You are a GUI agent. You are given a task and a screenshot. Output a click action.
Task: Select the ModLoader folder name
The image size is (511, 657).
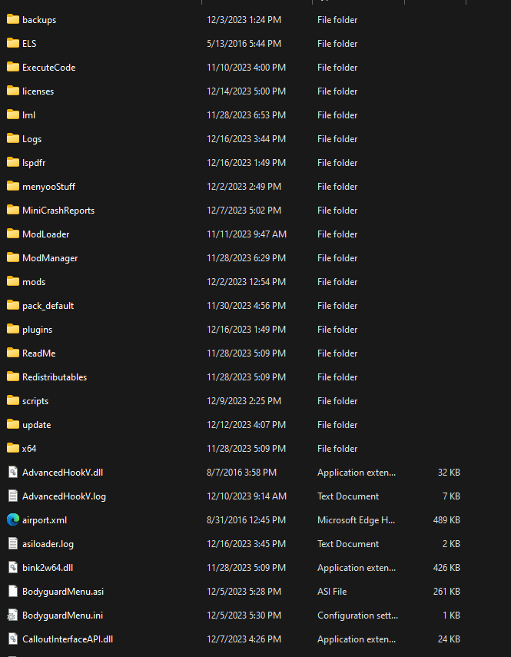pos(45,234)
